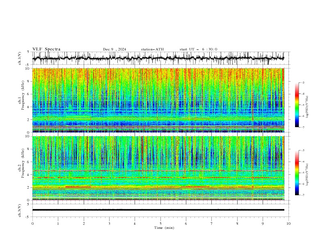Click the ch.2 spectrogram panel
The width and height of the screenshot is (325, 251).
(158, 168)
